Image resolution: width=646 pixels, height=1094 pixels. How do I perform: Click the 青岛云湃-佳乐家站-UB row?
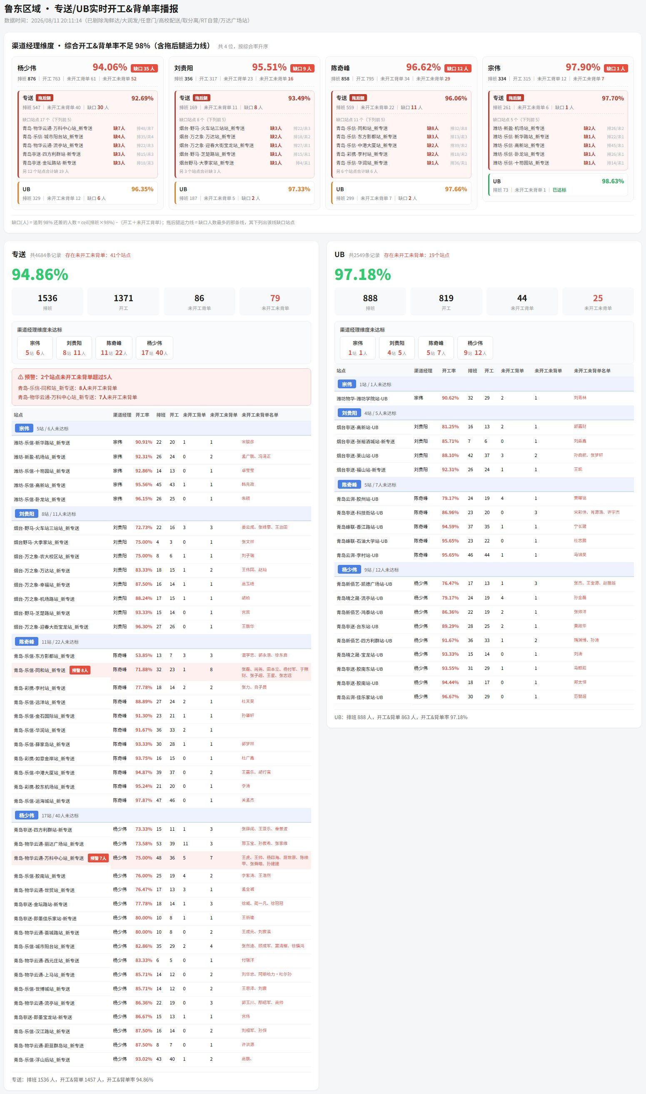pos(484,697)
